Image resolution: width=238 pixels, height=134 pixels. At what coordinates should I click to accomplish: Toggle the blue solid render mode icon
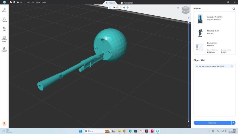tap(128, 7)
